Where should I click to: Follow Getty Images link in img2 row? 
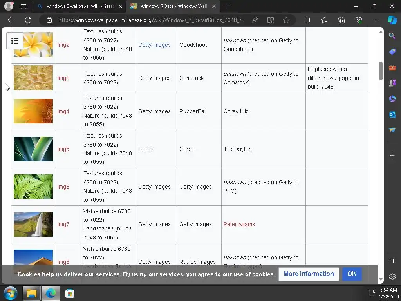point(154,45)
